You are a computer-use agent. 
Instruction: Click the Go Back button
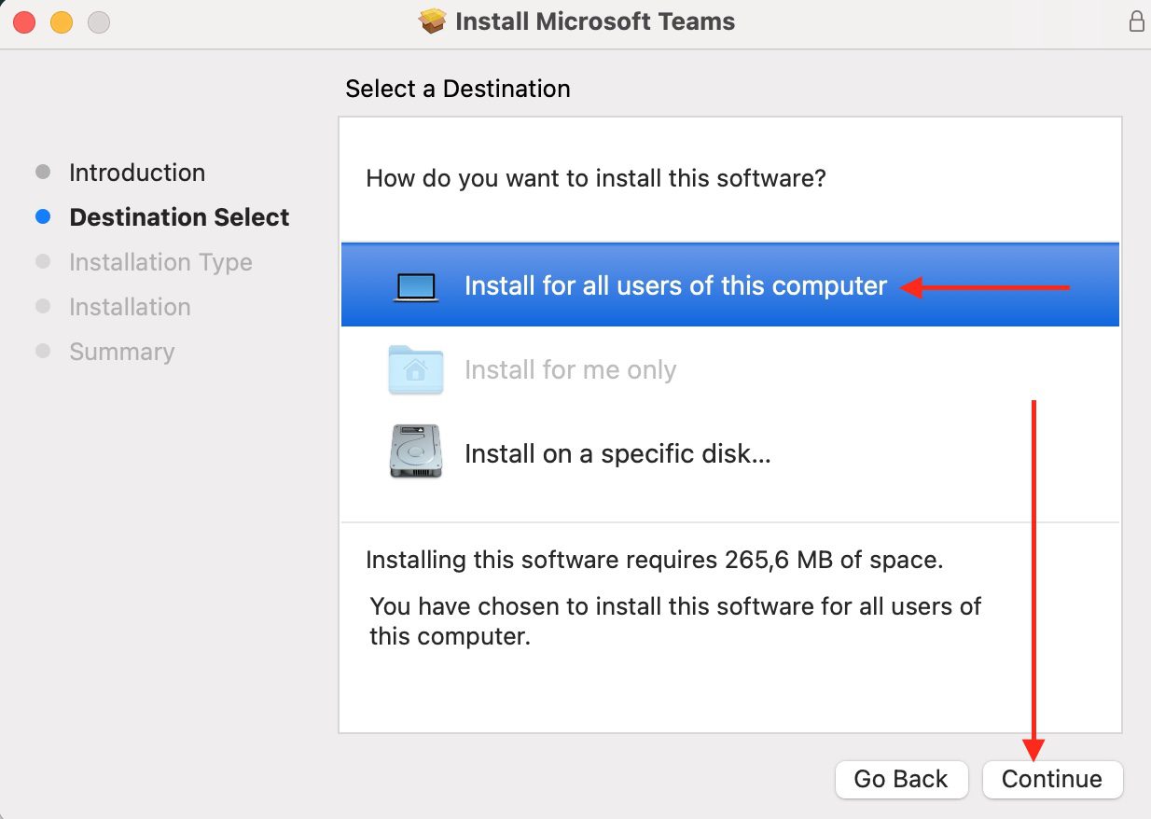[x=901, y=779]
